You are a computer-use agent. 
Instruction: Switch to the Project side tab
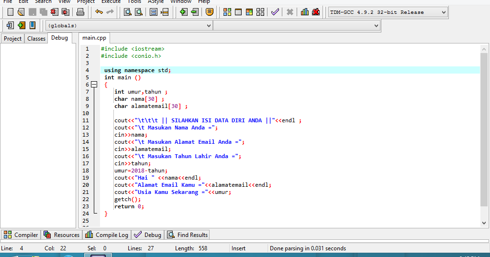pos(12,38)
